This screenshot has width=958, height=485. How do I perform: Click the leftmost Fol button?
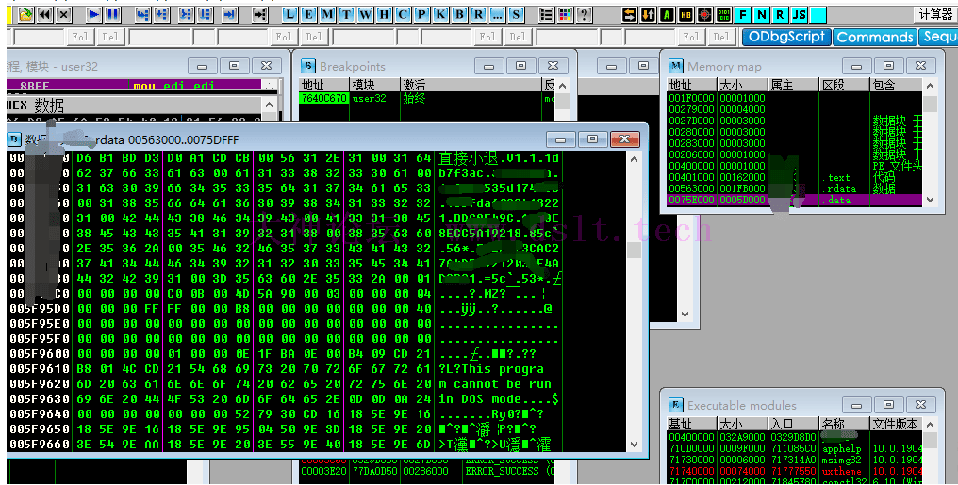(80, 37)
